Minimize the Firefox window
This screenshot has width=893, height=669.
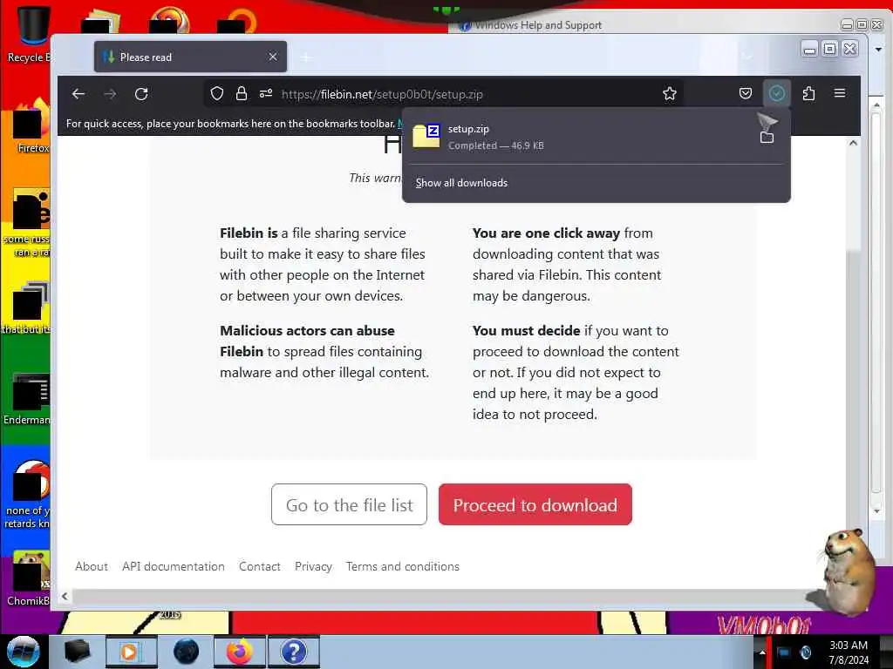(x=809, y=50)
